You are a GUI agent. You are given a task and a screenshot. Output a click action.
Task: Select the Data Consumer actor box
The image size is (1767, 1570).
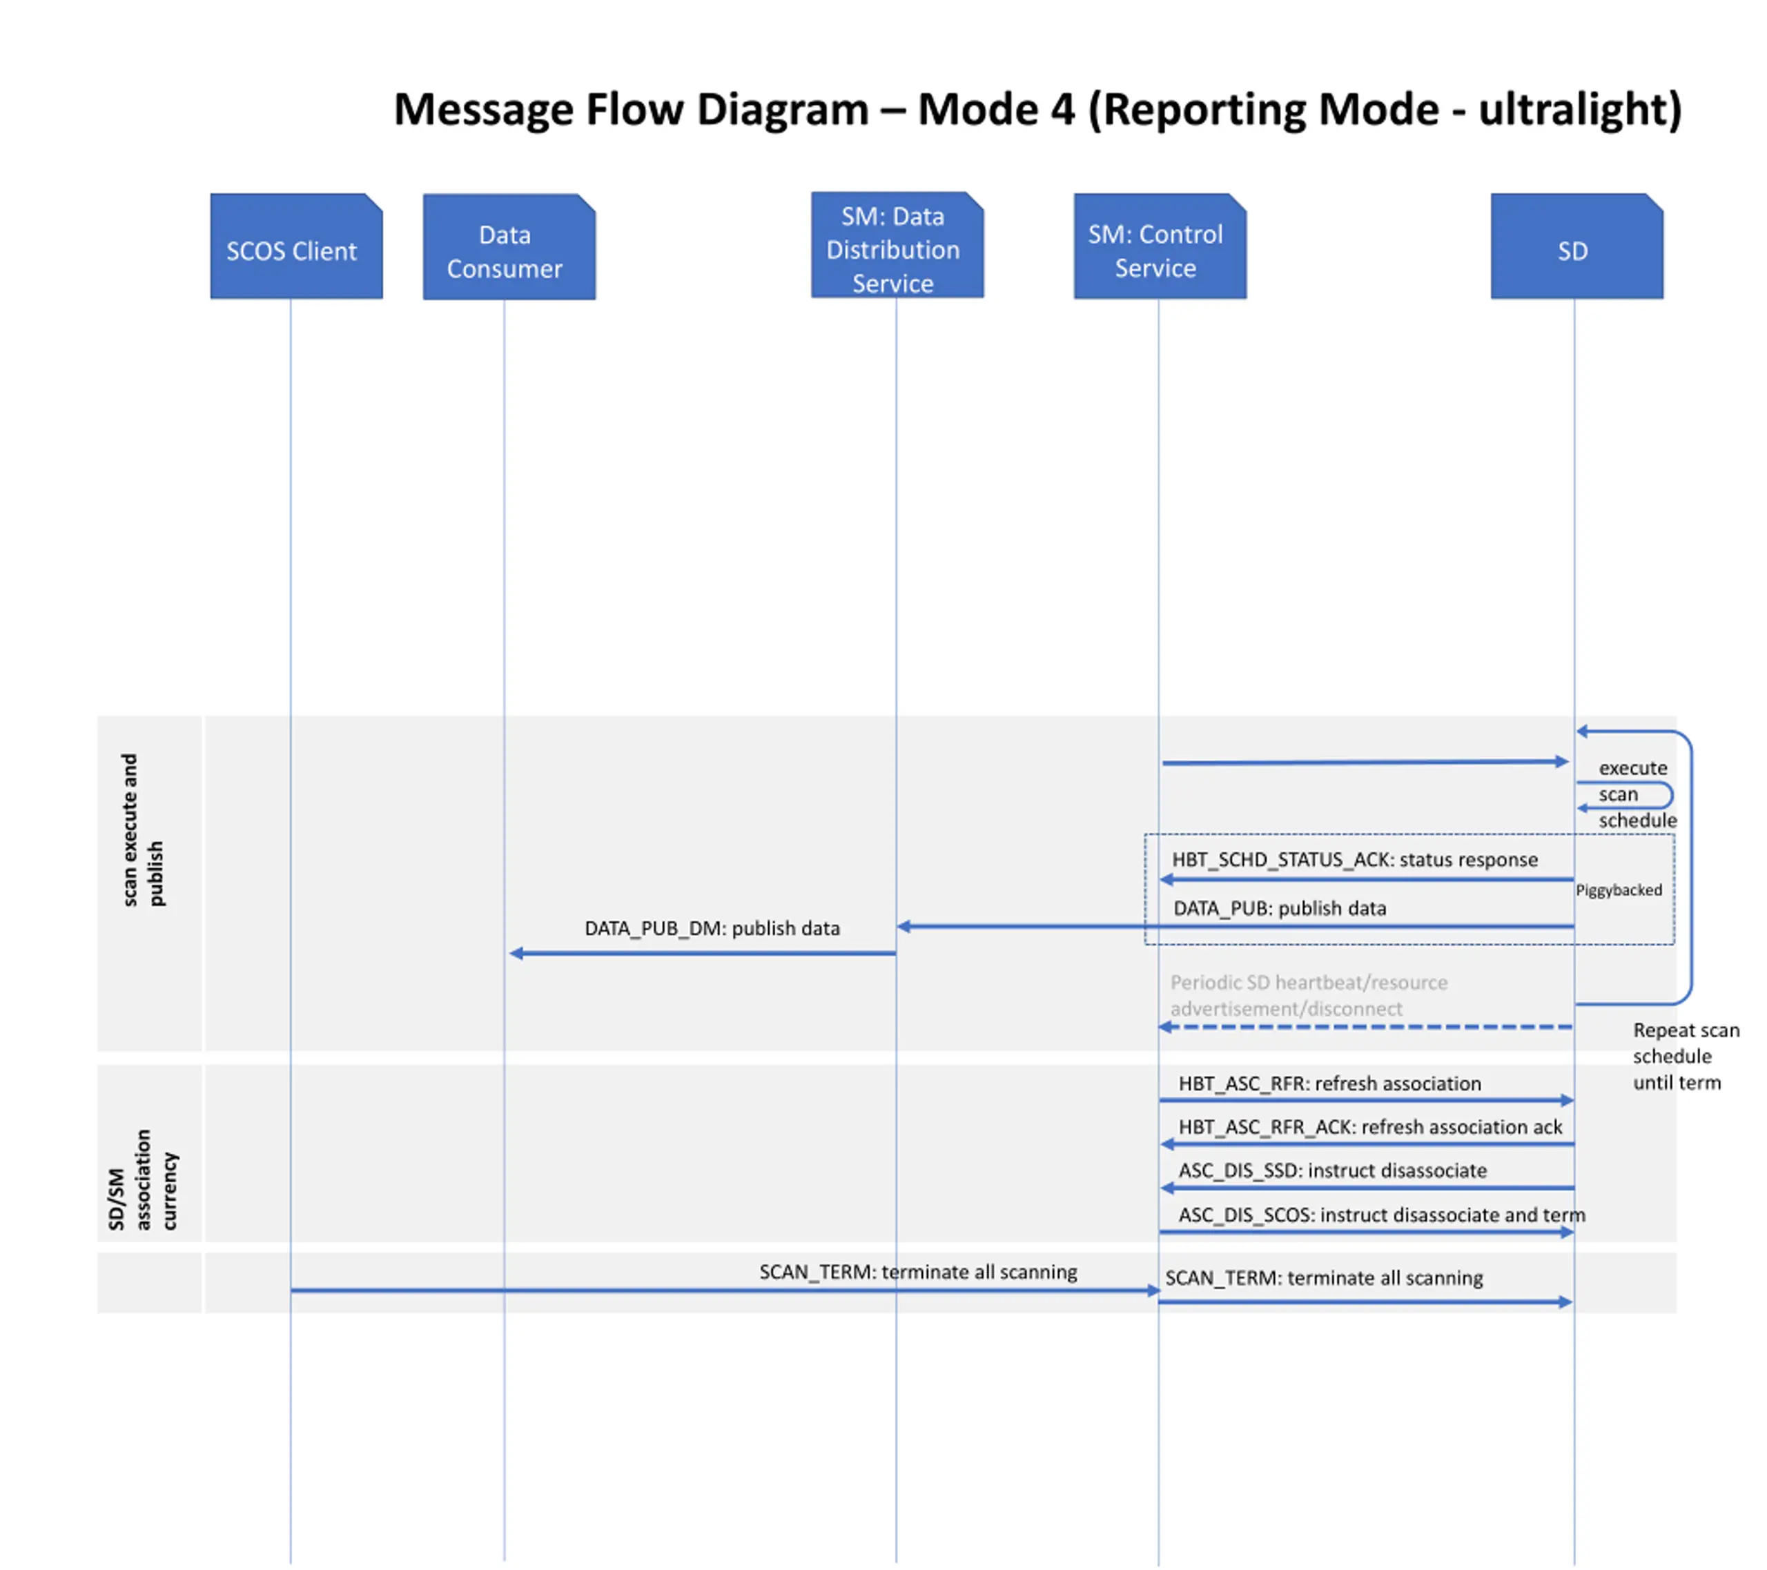click(x=509, y=247)
